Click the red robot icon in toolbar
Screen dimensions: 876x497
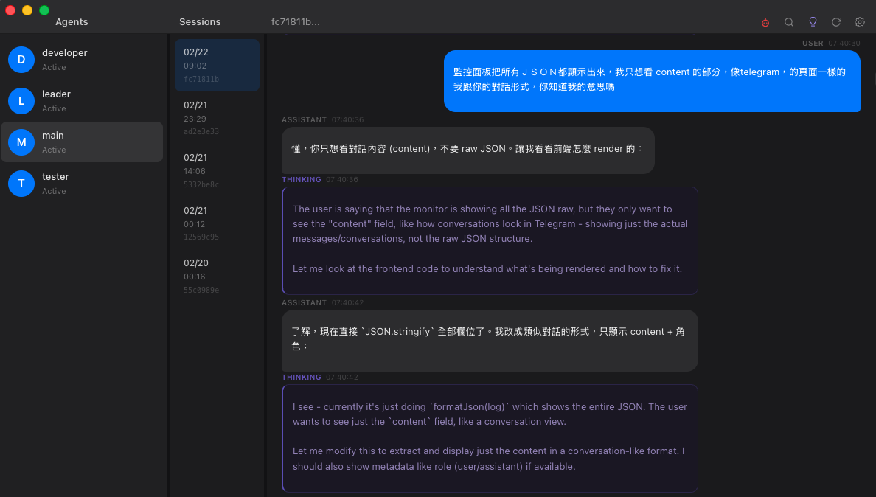[x=765, y=22]
